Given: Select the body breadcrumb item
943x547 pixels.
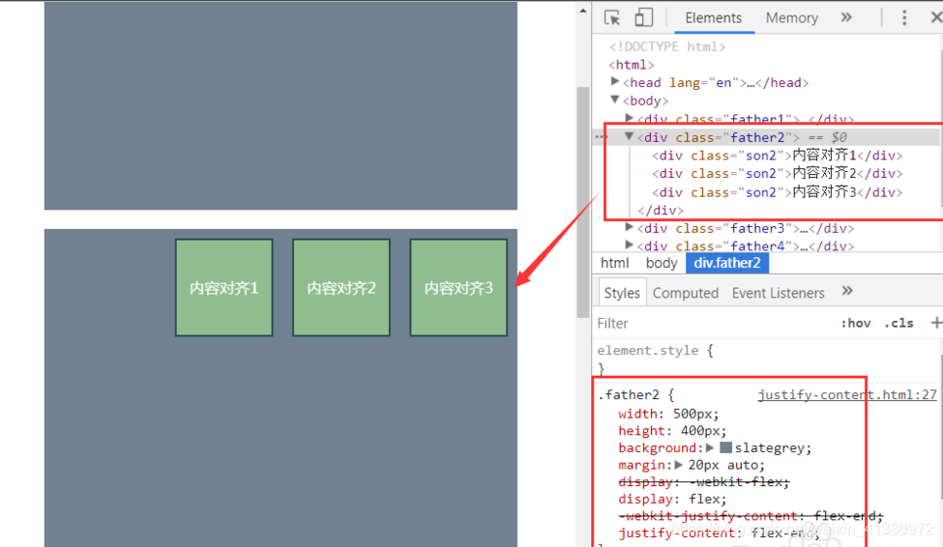Looking at the screenshot, I should pos(662,263).
